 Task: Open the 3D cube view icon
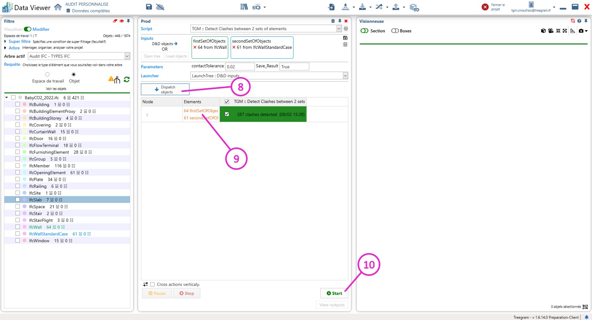(x=414, y=7)
